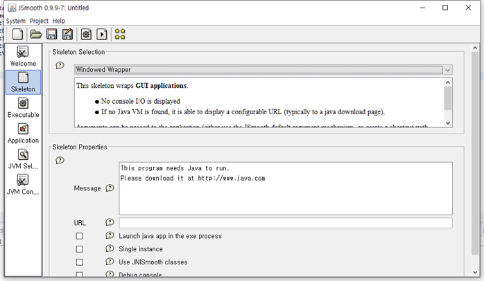Click into the Message text area
This screenshot has height=281, width=484.
286,188
